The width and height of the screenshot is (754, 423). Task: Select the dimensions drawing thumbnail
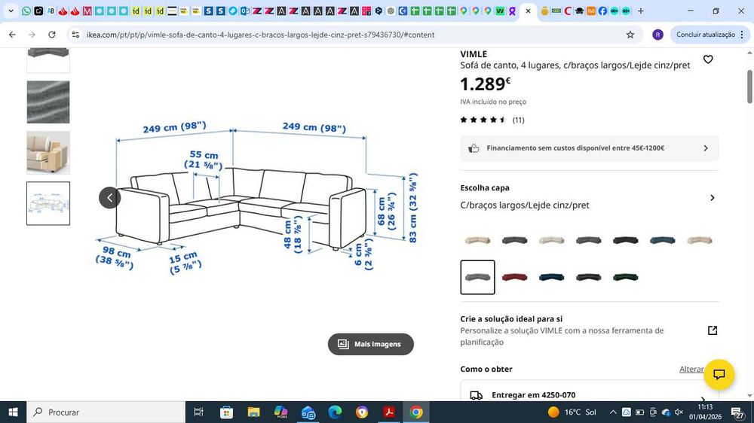point(48,203)
